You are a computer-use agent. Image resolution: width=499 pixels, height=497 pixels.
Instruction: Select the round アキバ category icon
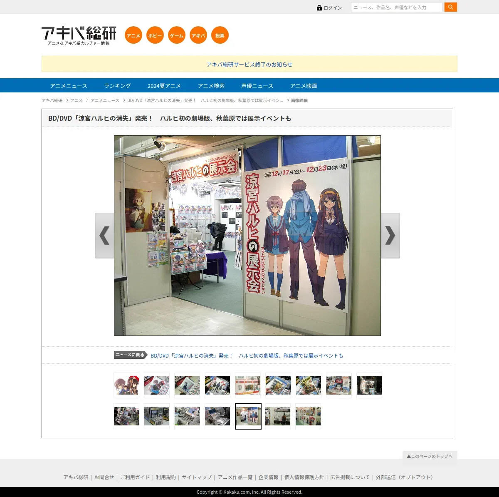pyautogui.click(x=198, y=35)
